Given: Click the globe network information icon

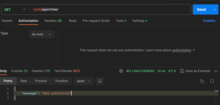Looking at the screenshot, I should click(121, 71).
